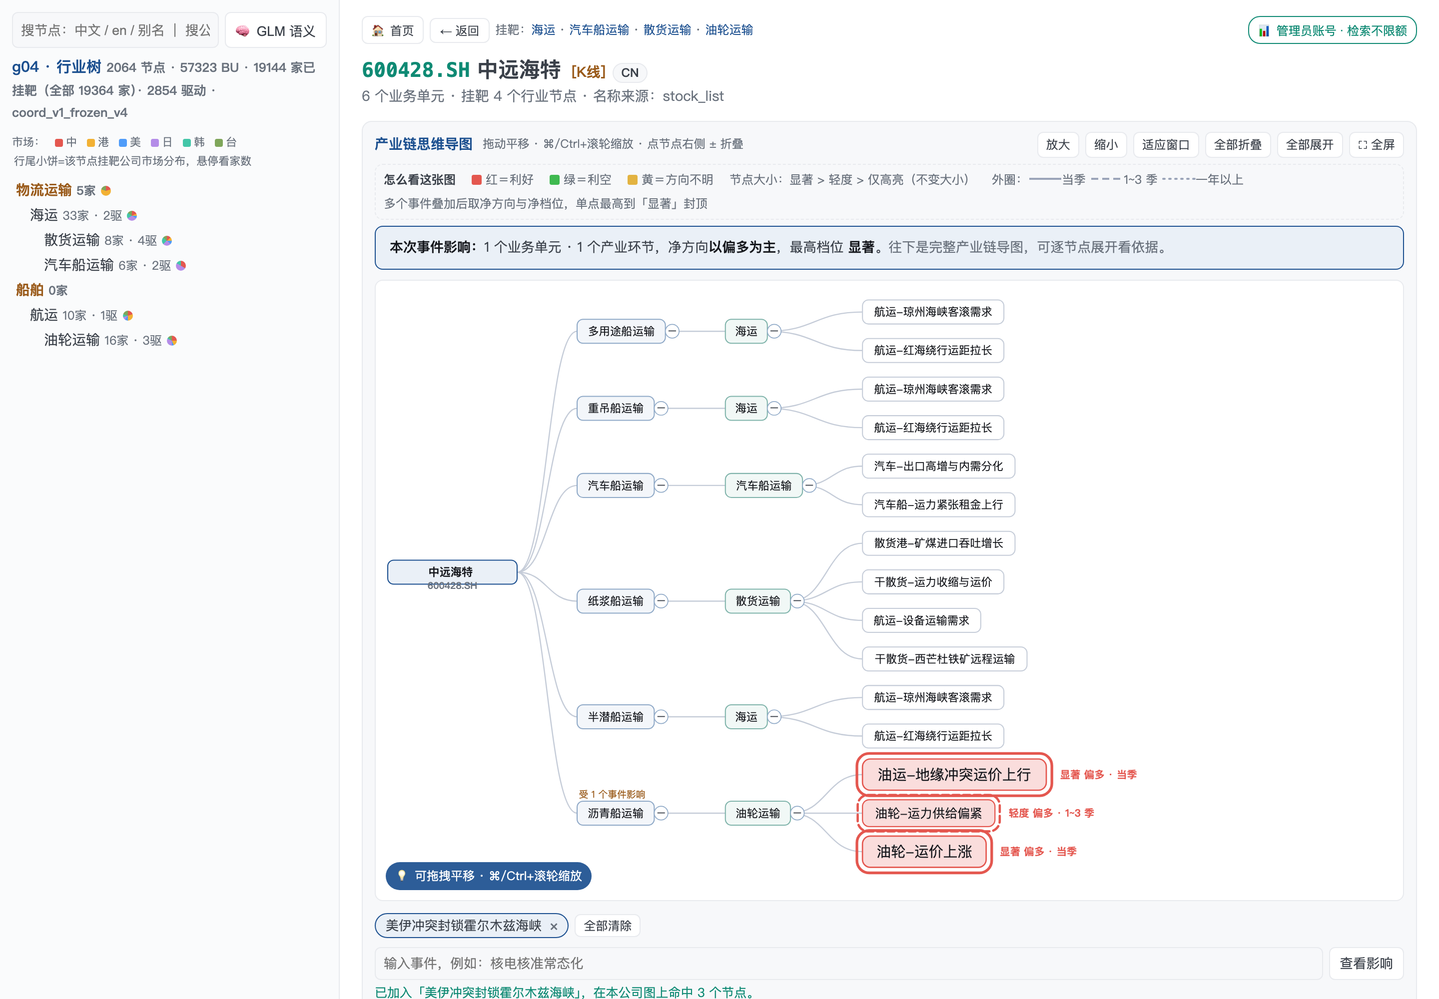The image size is (1439, 999).
Task: Click the bar chart icon in 管理员账号 badge
Action: (1264, 30)
